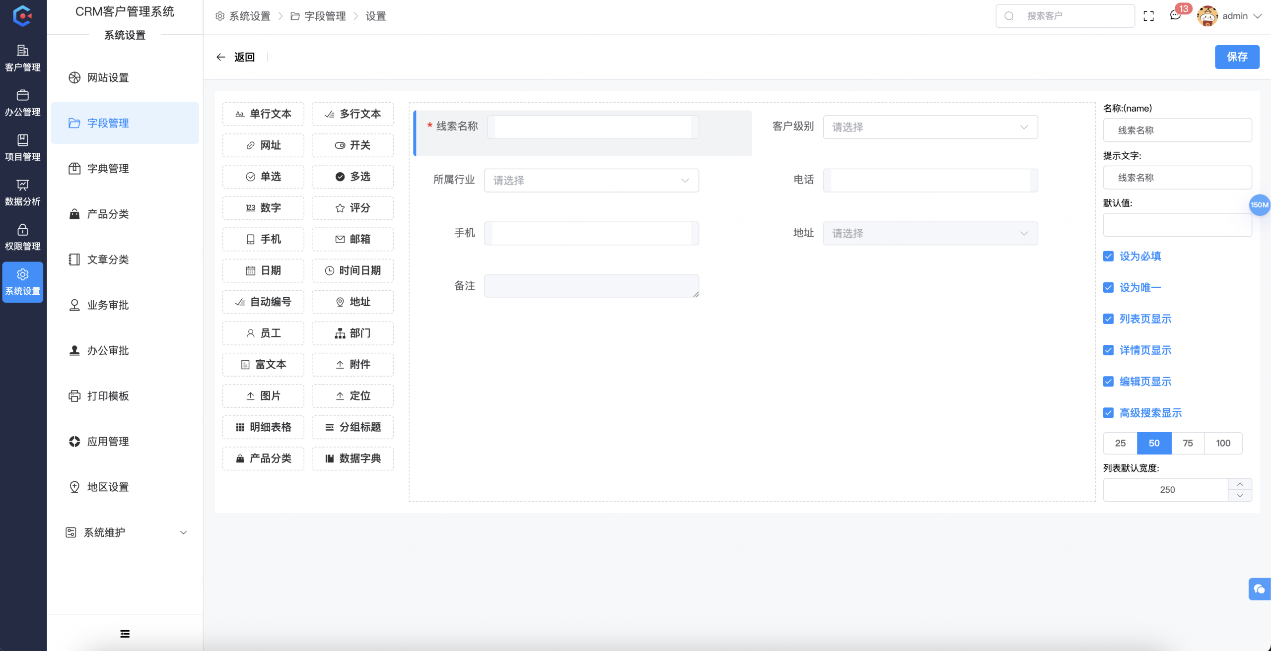The height and width of the screenshot is (651, 1271).
Task: Select the 单行文本 field type
Action: pos(263,114)
